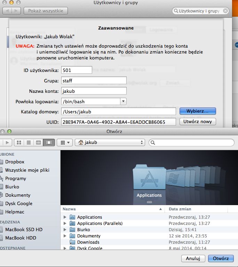
Task: Go back in System Preferences
Action: 7,11
